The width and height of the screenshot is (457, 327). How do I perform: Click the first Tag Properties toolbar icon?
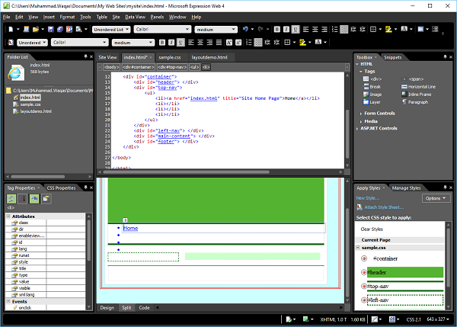coord(11,200)
